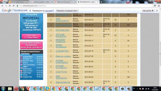Click the Google Переводчик logo
Image resolution: width=161 pixels, height=91 pixels.
pyautogui.click(x=15, y=10)
